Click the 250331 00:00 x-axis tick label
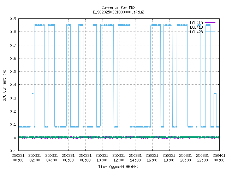Screen dimensions: 226x170 18,158
